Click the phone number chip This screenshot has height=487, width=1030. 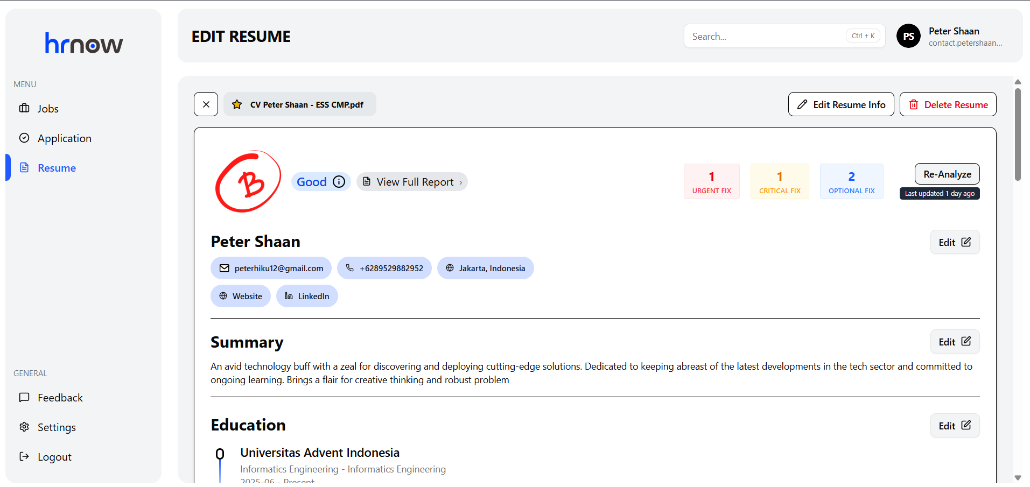tap(384, 268)
